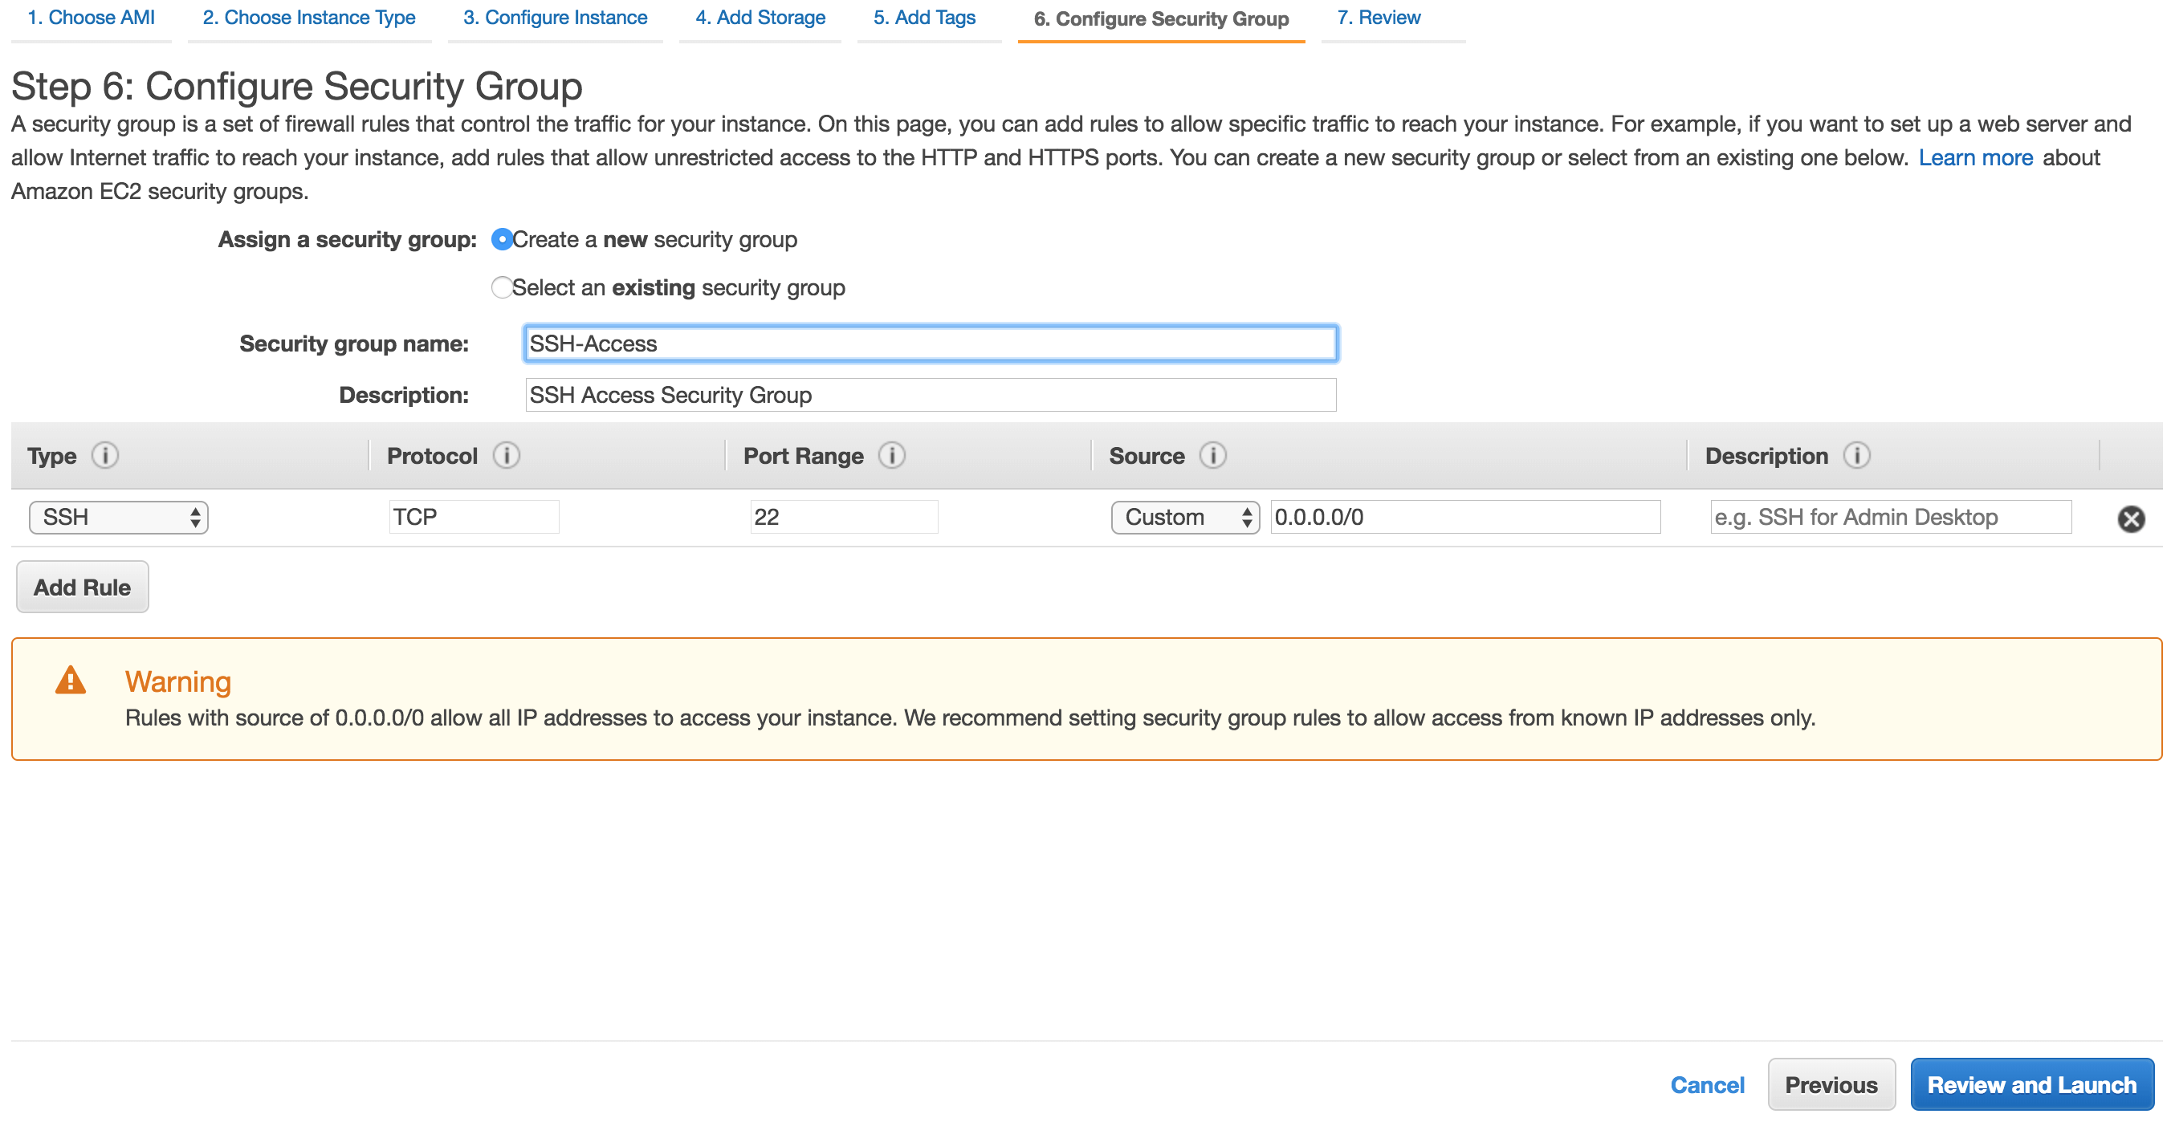Click the Security group name input field
Image resolution: width=2171 pixels, height=1122 pixels.
click(927, 344)
